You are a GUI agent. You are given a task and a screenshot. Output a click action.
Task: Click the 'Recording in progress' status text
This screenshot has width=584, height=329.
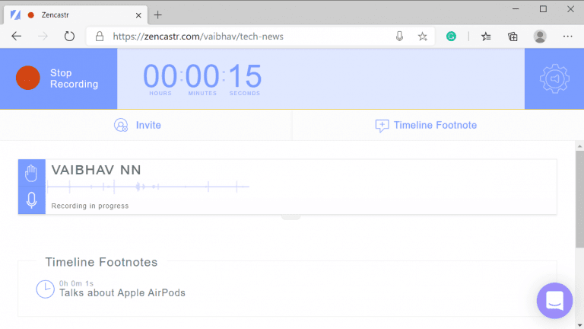(90, 206)
